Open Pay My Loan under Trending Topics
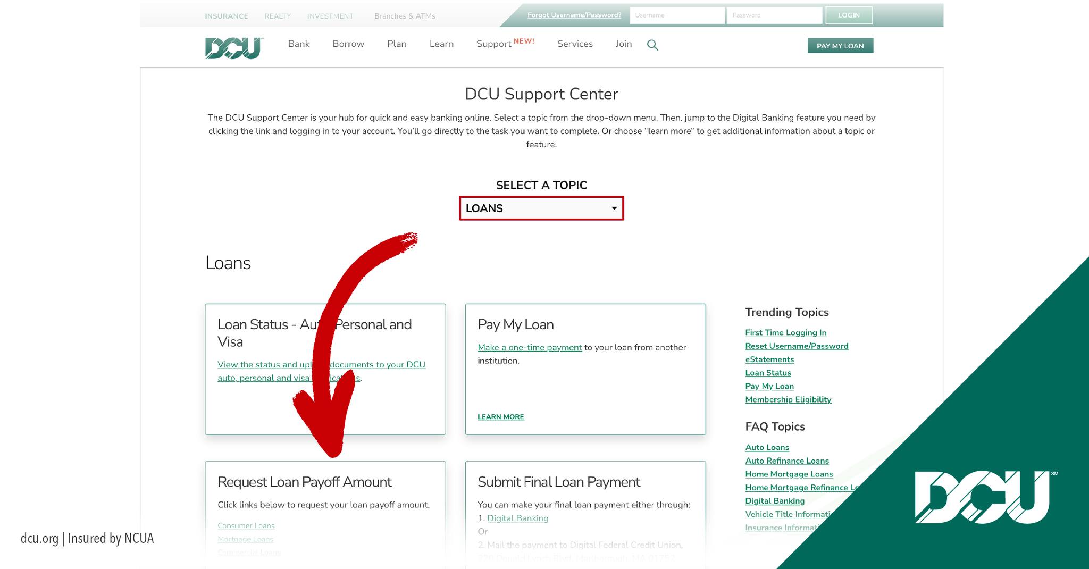This screenshot has width=1089, height=569. point(769,386)
